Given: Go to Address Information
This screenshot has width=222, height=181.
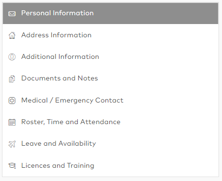Looking at the screenshot, I should point(56,35).
